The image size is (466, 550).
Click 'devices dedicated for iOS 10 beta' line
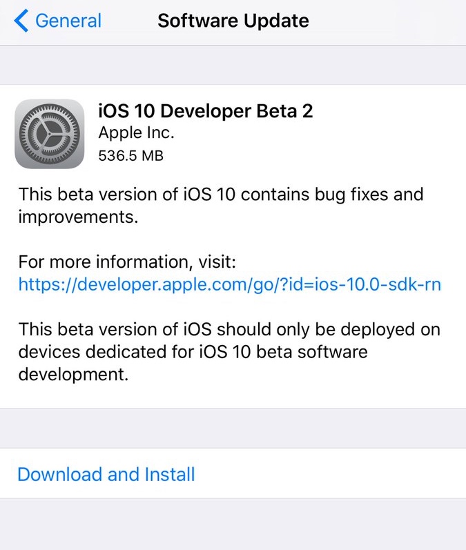coord(193,353)
